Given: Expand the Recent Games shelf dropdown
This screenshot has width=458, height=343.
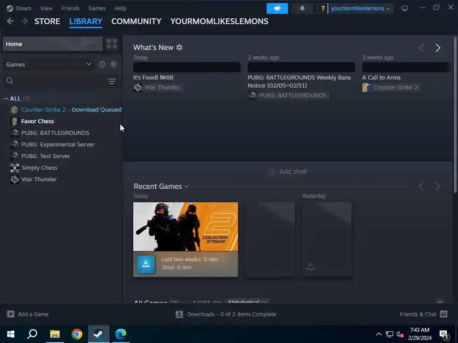Looking at the screenshot, I should point(187,186).
